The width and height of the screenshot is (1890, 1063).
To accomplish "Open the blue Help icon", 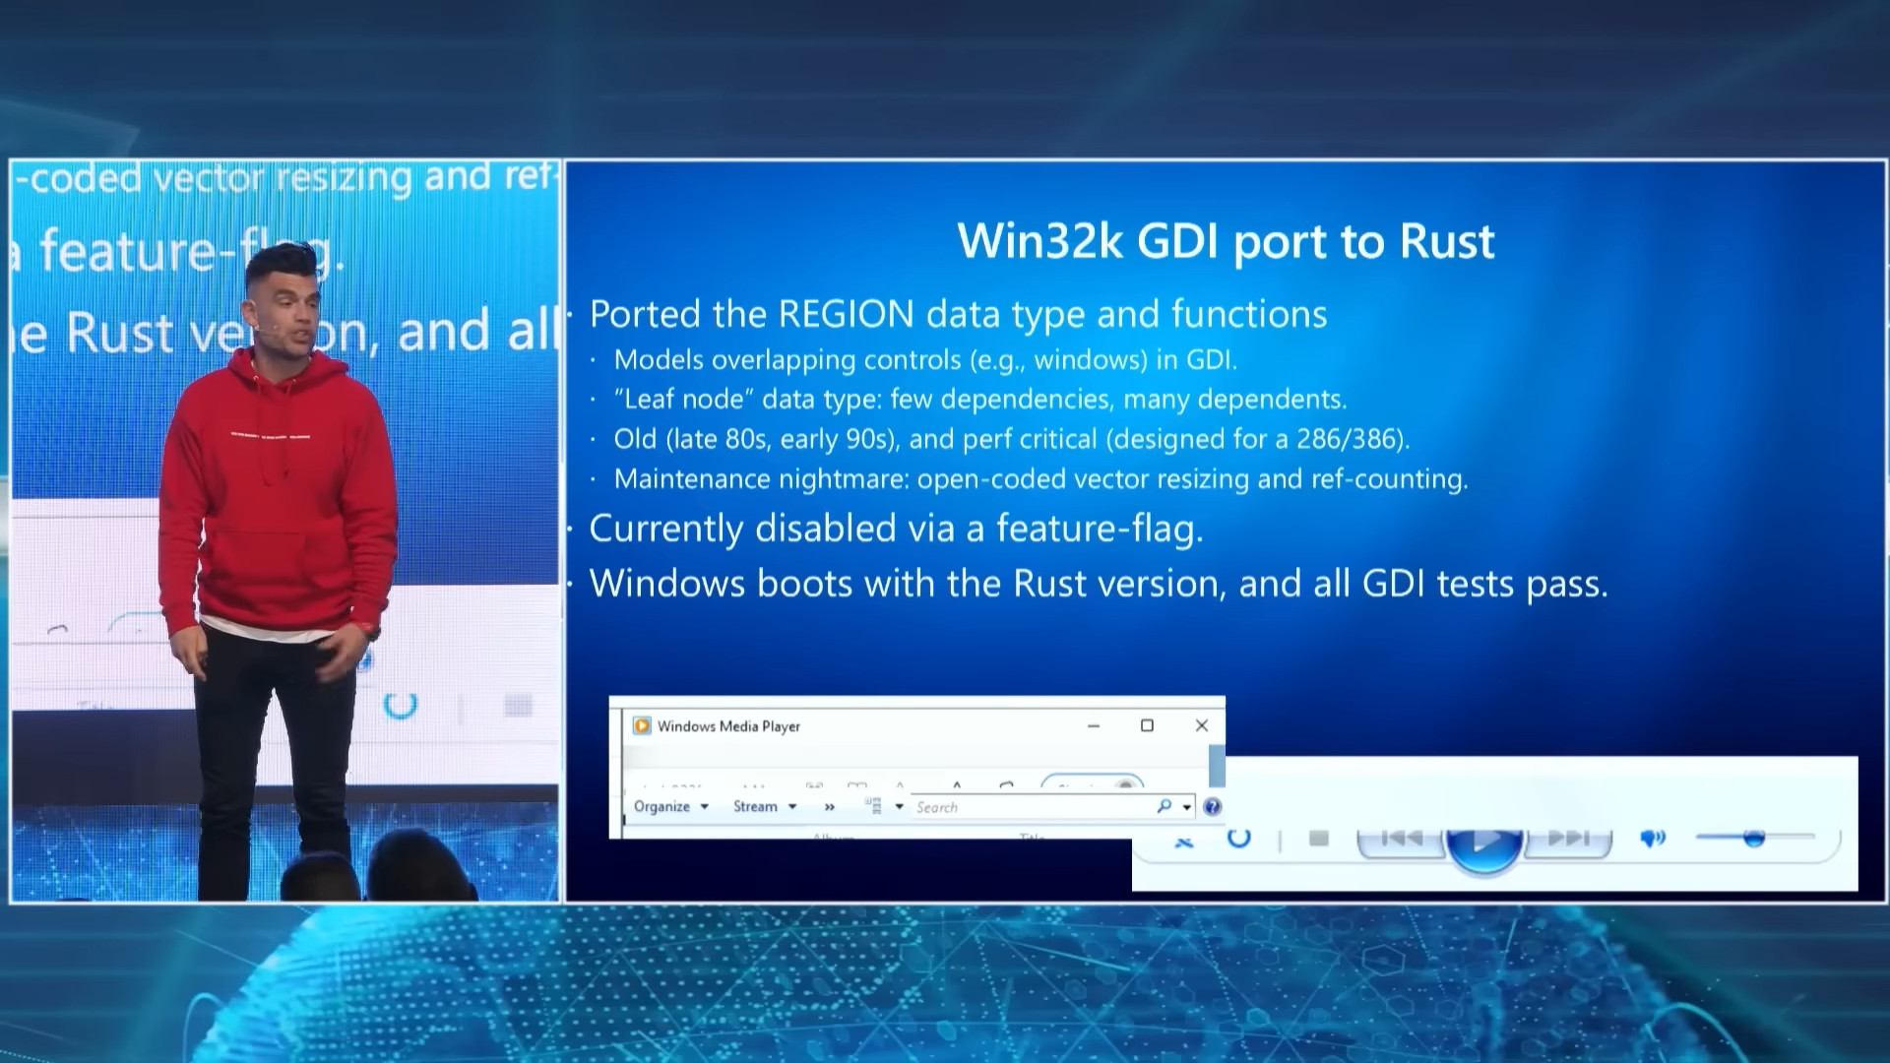I will 1213,807.
